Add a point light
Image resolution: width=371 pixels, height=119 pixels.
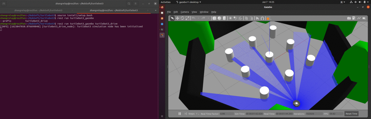coord(230,18)
